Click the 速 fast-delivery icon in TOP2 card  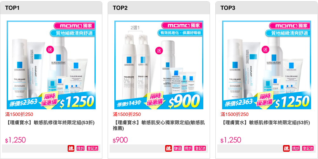point(168,149)
